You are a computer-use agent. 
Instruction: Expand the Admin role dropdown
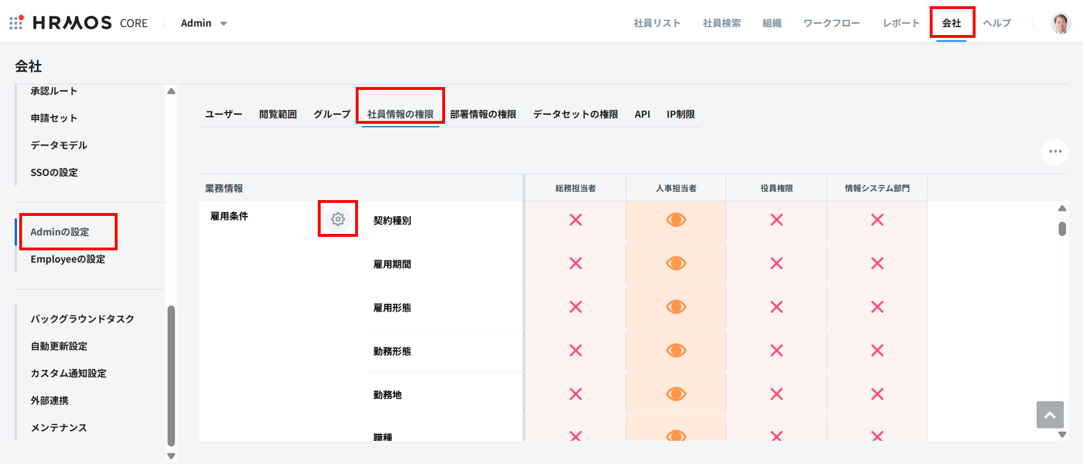click(204, 23)
